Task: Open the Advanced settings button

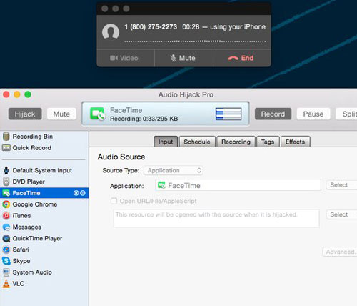Action: pyautogui.click(x=340, y=252)
